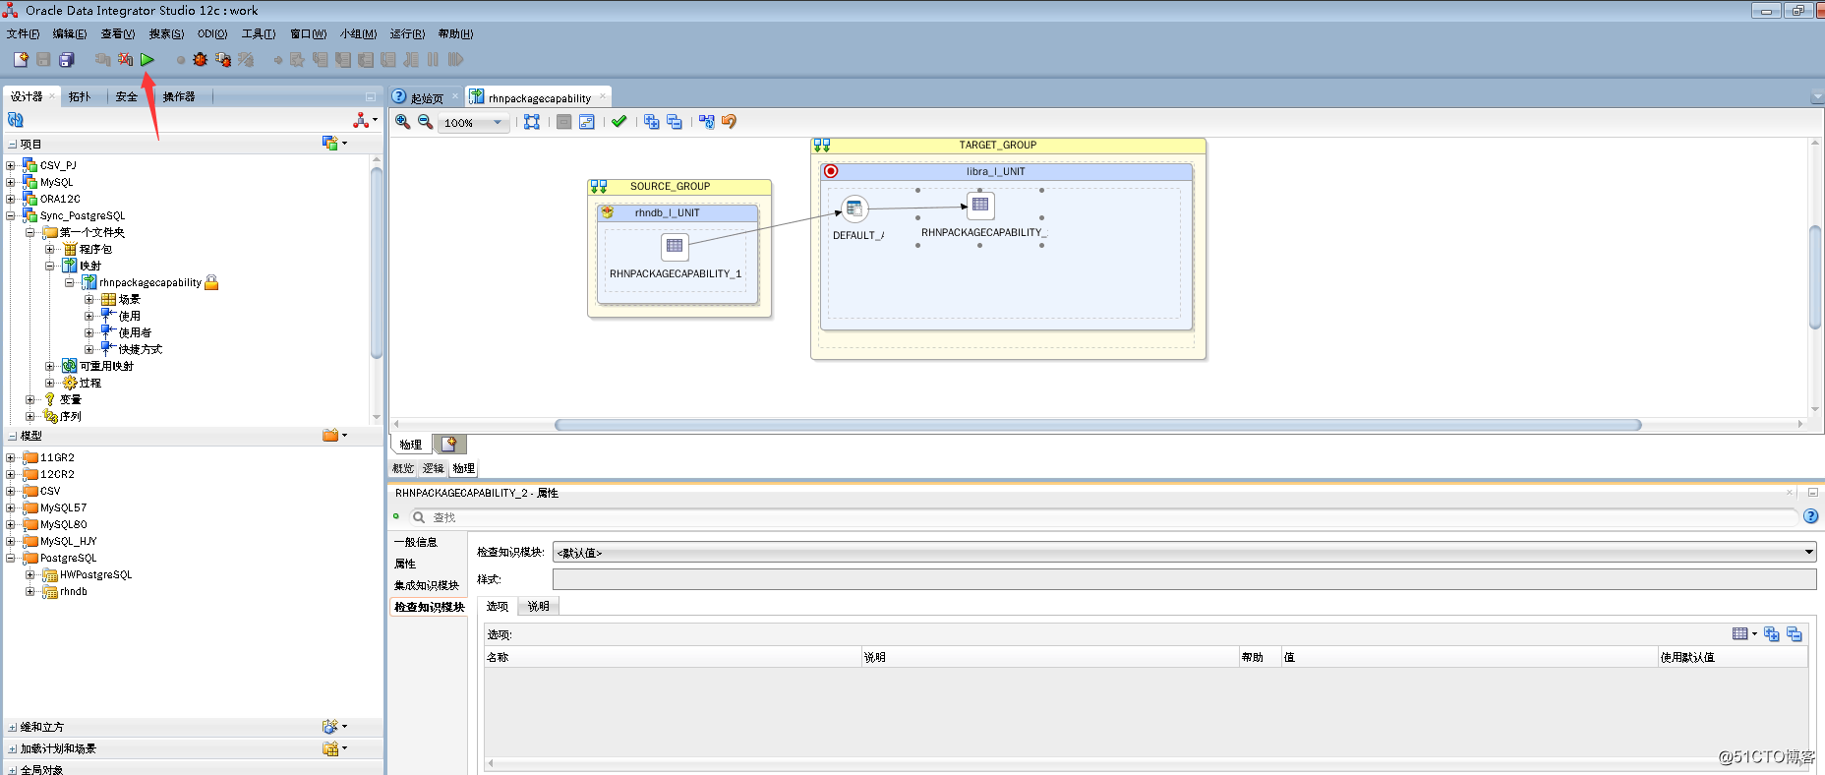Image resolution: width=1825 pixels, height=775 pixels.
Task: Click the synchronize physical design icon
Action: (x=707, y=122)
